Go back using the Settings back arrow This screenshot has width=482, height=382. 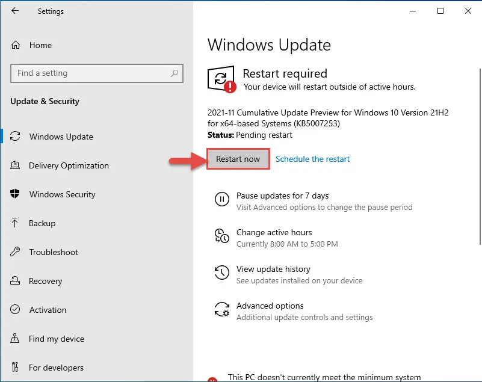pos(15,11)
